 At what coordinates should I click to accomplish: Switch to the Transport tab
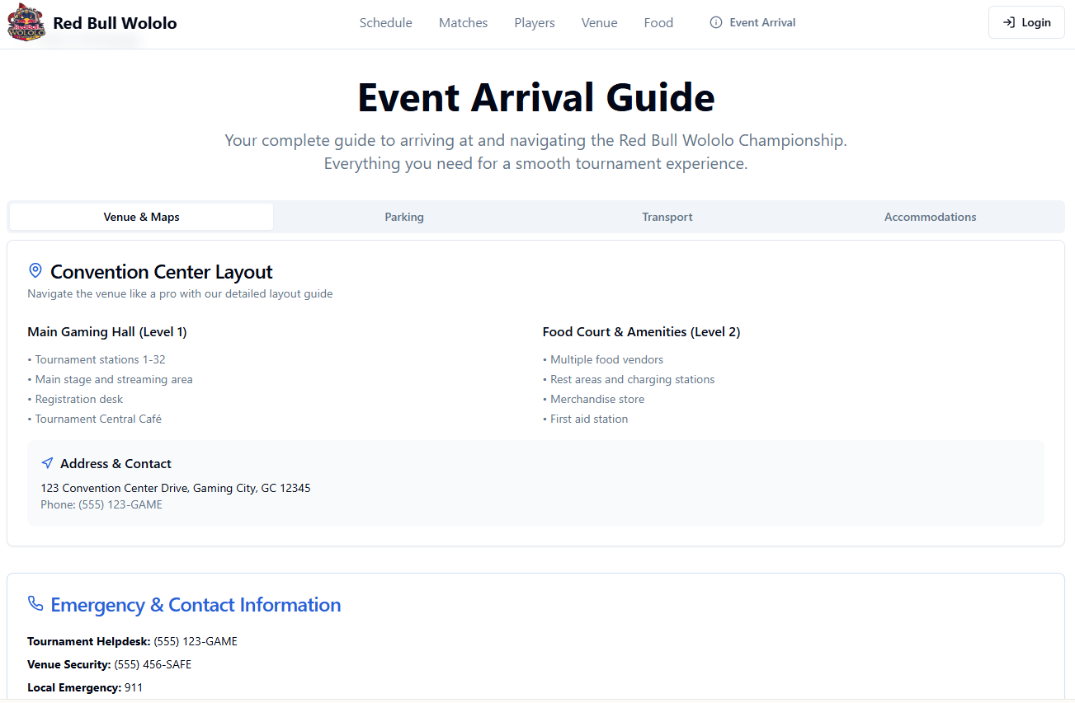coord(667,217)
